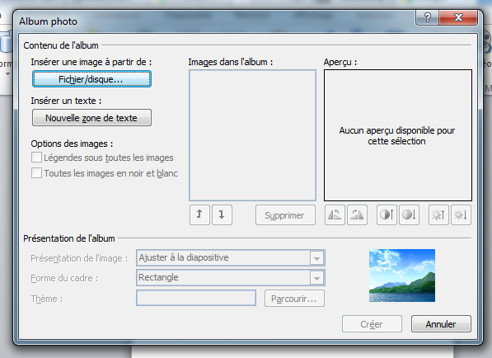This screenshot has height=358, width=492.
Task: Decrease image contrast
Action: (409, 215)
